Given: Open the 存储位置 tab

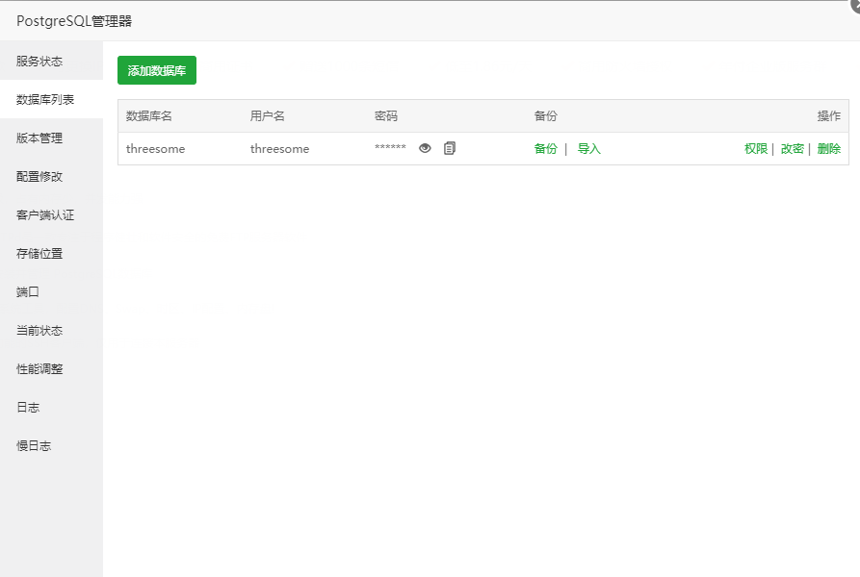Looking at the screenshot, I should (x=52, y=254).
